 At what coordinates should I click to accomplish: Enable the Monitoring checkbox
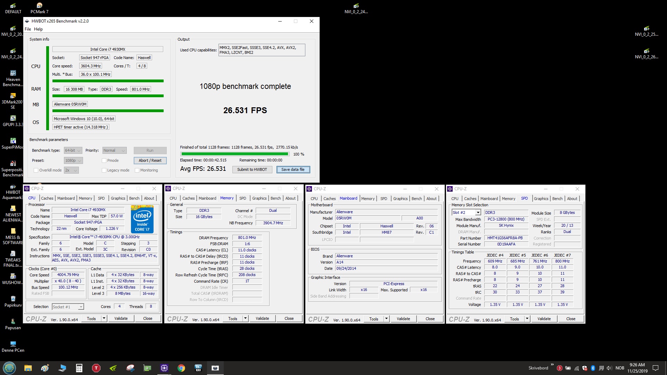(x=137, y=170)
